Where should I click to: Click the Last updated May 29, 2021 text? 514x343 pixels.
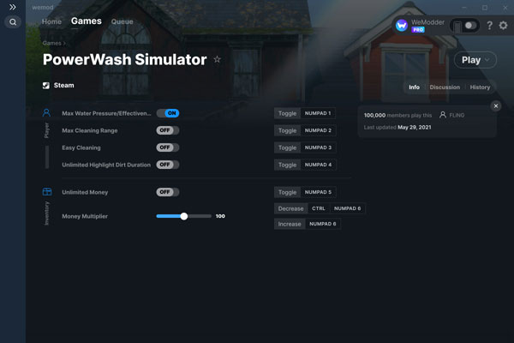[397, 128]
